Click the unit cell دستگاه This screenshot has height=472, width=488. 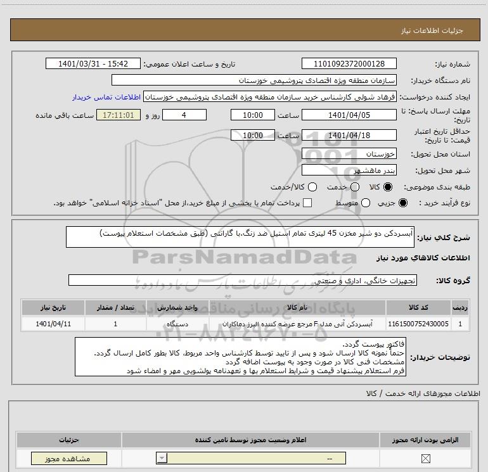pos(177,324)
